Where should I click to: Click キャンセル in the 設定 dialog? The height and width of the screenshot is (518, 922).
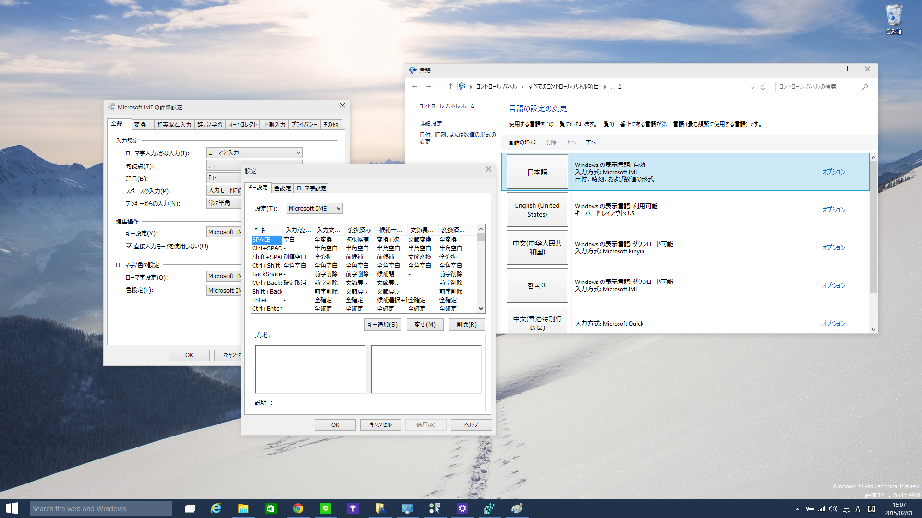pos(381,425)
